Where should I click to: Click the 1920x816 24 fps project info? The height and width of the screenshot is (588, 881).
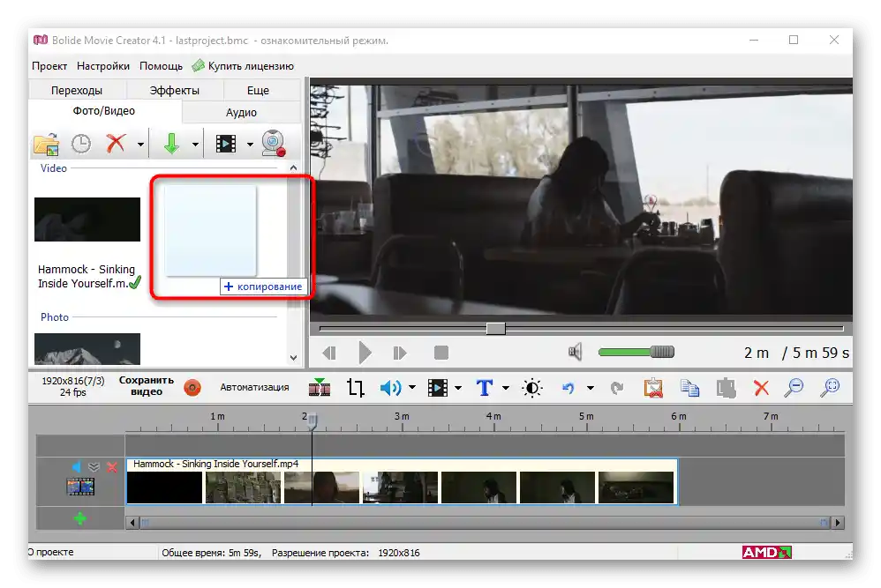pyautogui.click(x=73, y=386)
